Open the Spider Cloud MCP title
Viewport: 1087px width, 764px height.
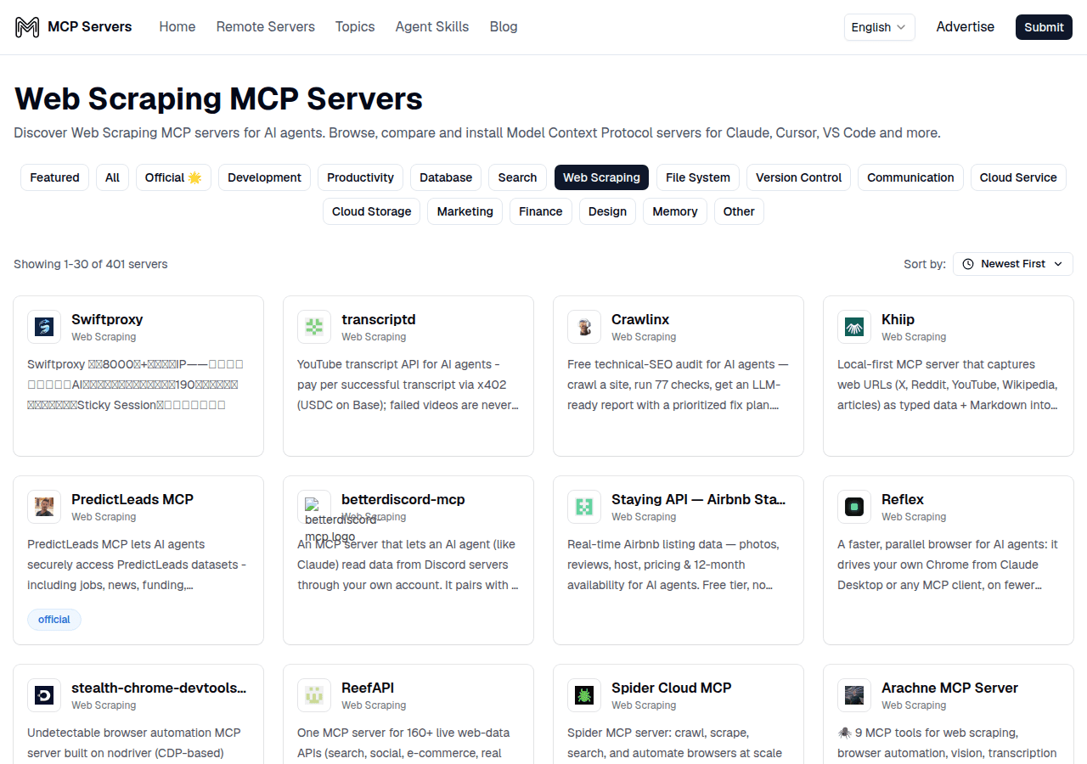click(x=672, y=688)
